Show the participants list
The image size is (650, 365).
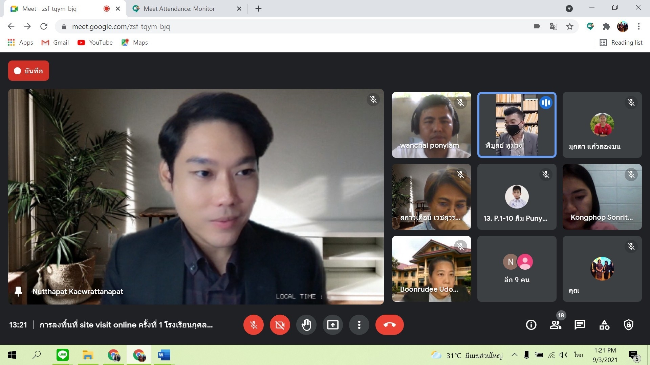[x=555, y=325]
